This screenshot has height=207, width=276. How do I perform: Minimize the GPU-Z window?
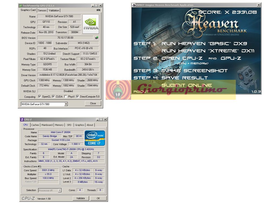pos(93,6)
